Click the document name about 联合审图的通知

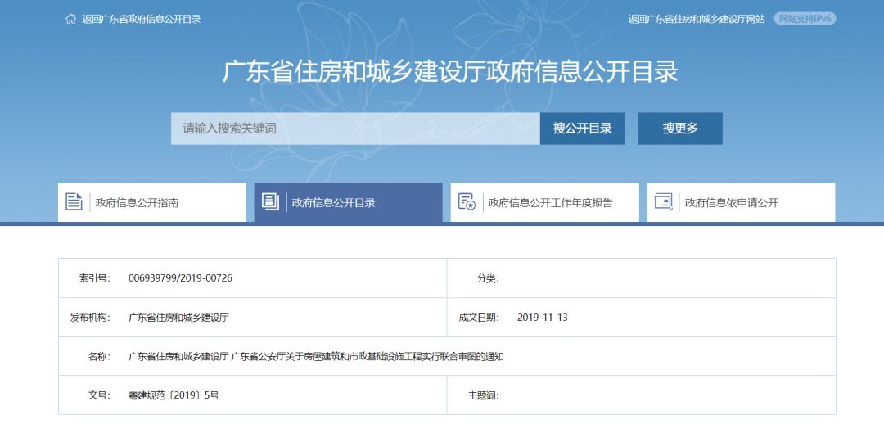316,356
